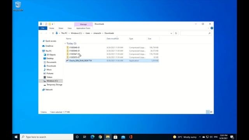249x140 pixels.
Task: Click the Back navigation arrow
Action: [42, 33]
